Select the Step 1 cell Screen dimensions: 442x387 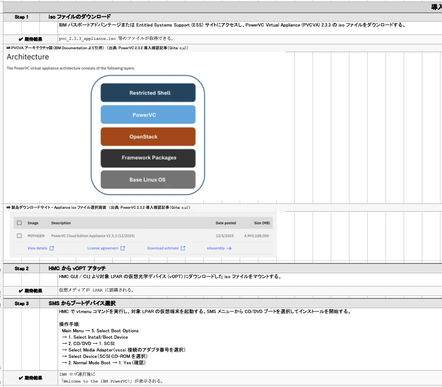click(x=22, y=17)
